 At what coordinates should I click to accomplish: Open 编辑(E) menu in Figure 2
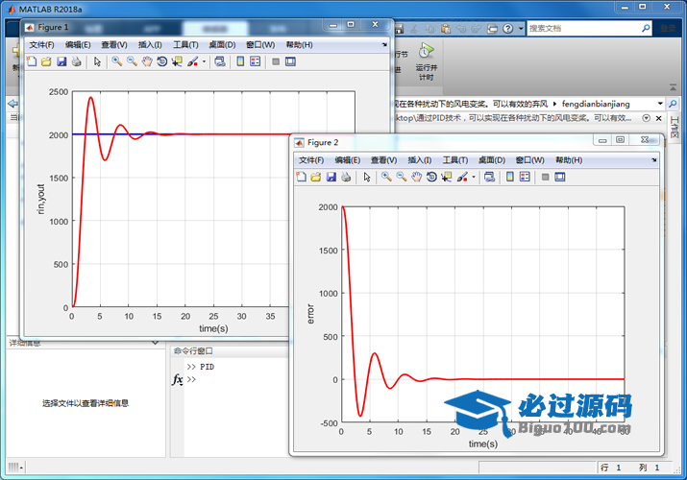tap(348, 160)
